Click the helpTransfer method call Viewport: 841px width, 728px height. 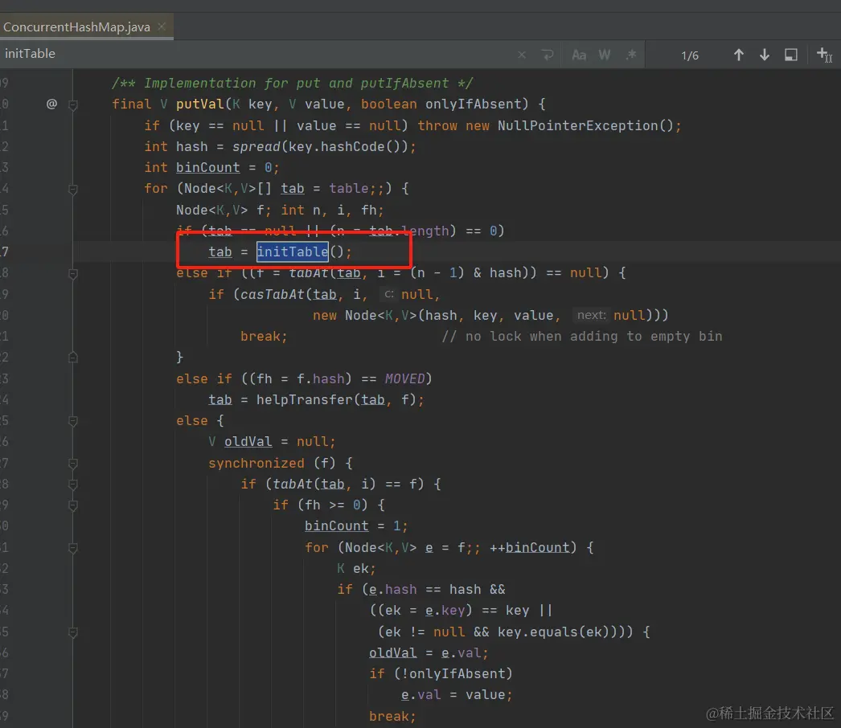pos(305,399)
